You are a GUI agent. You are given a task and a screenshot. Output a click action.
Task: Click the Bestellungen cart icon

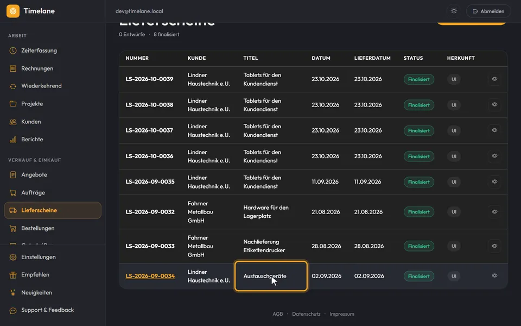click(x=13, y=228)
